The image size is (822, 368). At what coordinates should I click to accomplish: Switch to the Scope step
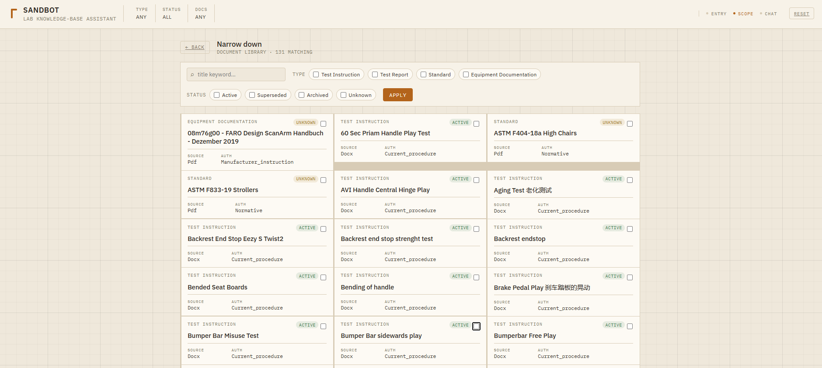(x=743, y=14)
